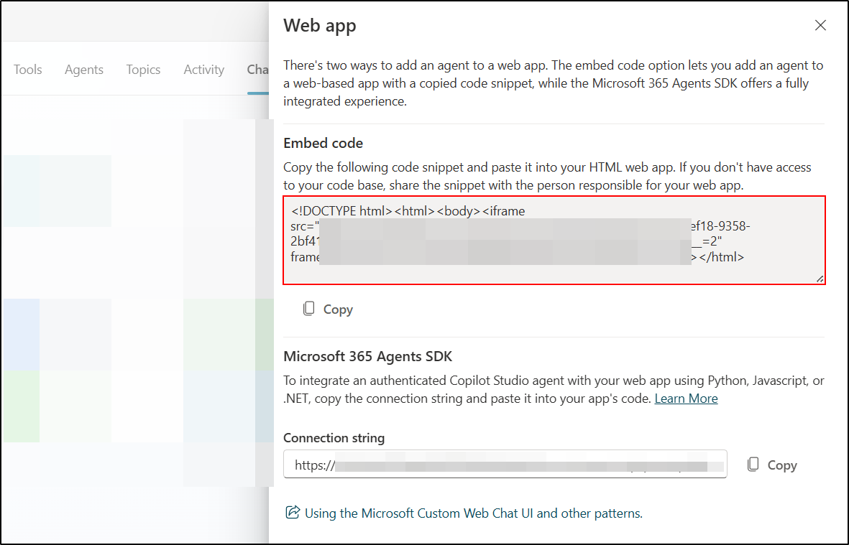Viewport: 849px width, 545px height.
Task: Click inside the embed code text area
Action: point(554,240)
